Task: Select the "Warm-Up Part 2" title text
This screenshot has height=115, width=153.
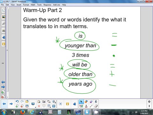Action: pyautogui.click(x=42, y=10)
